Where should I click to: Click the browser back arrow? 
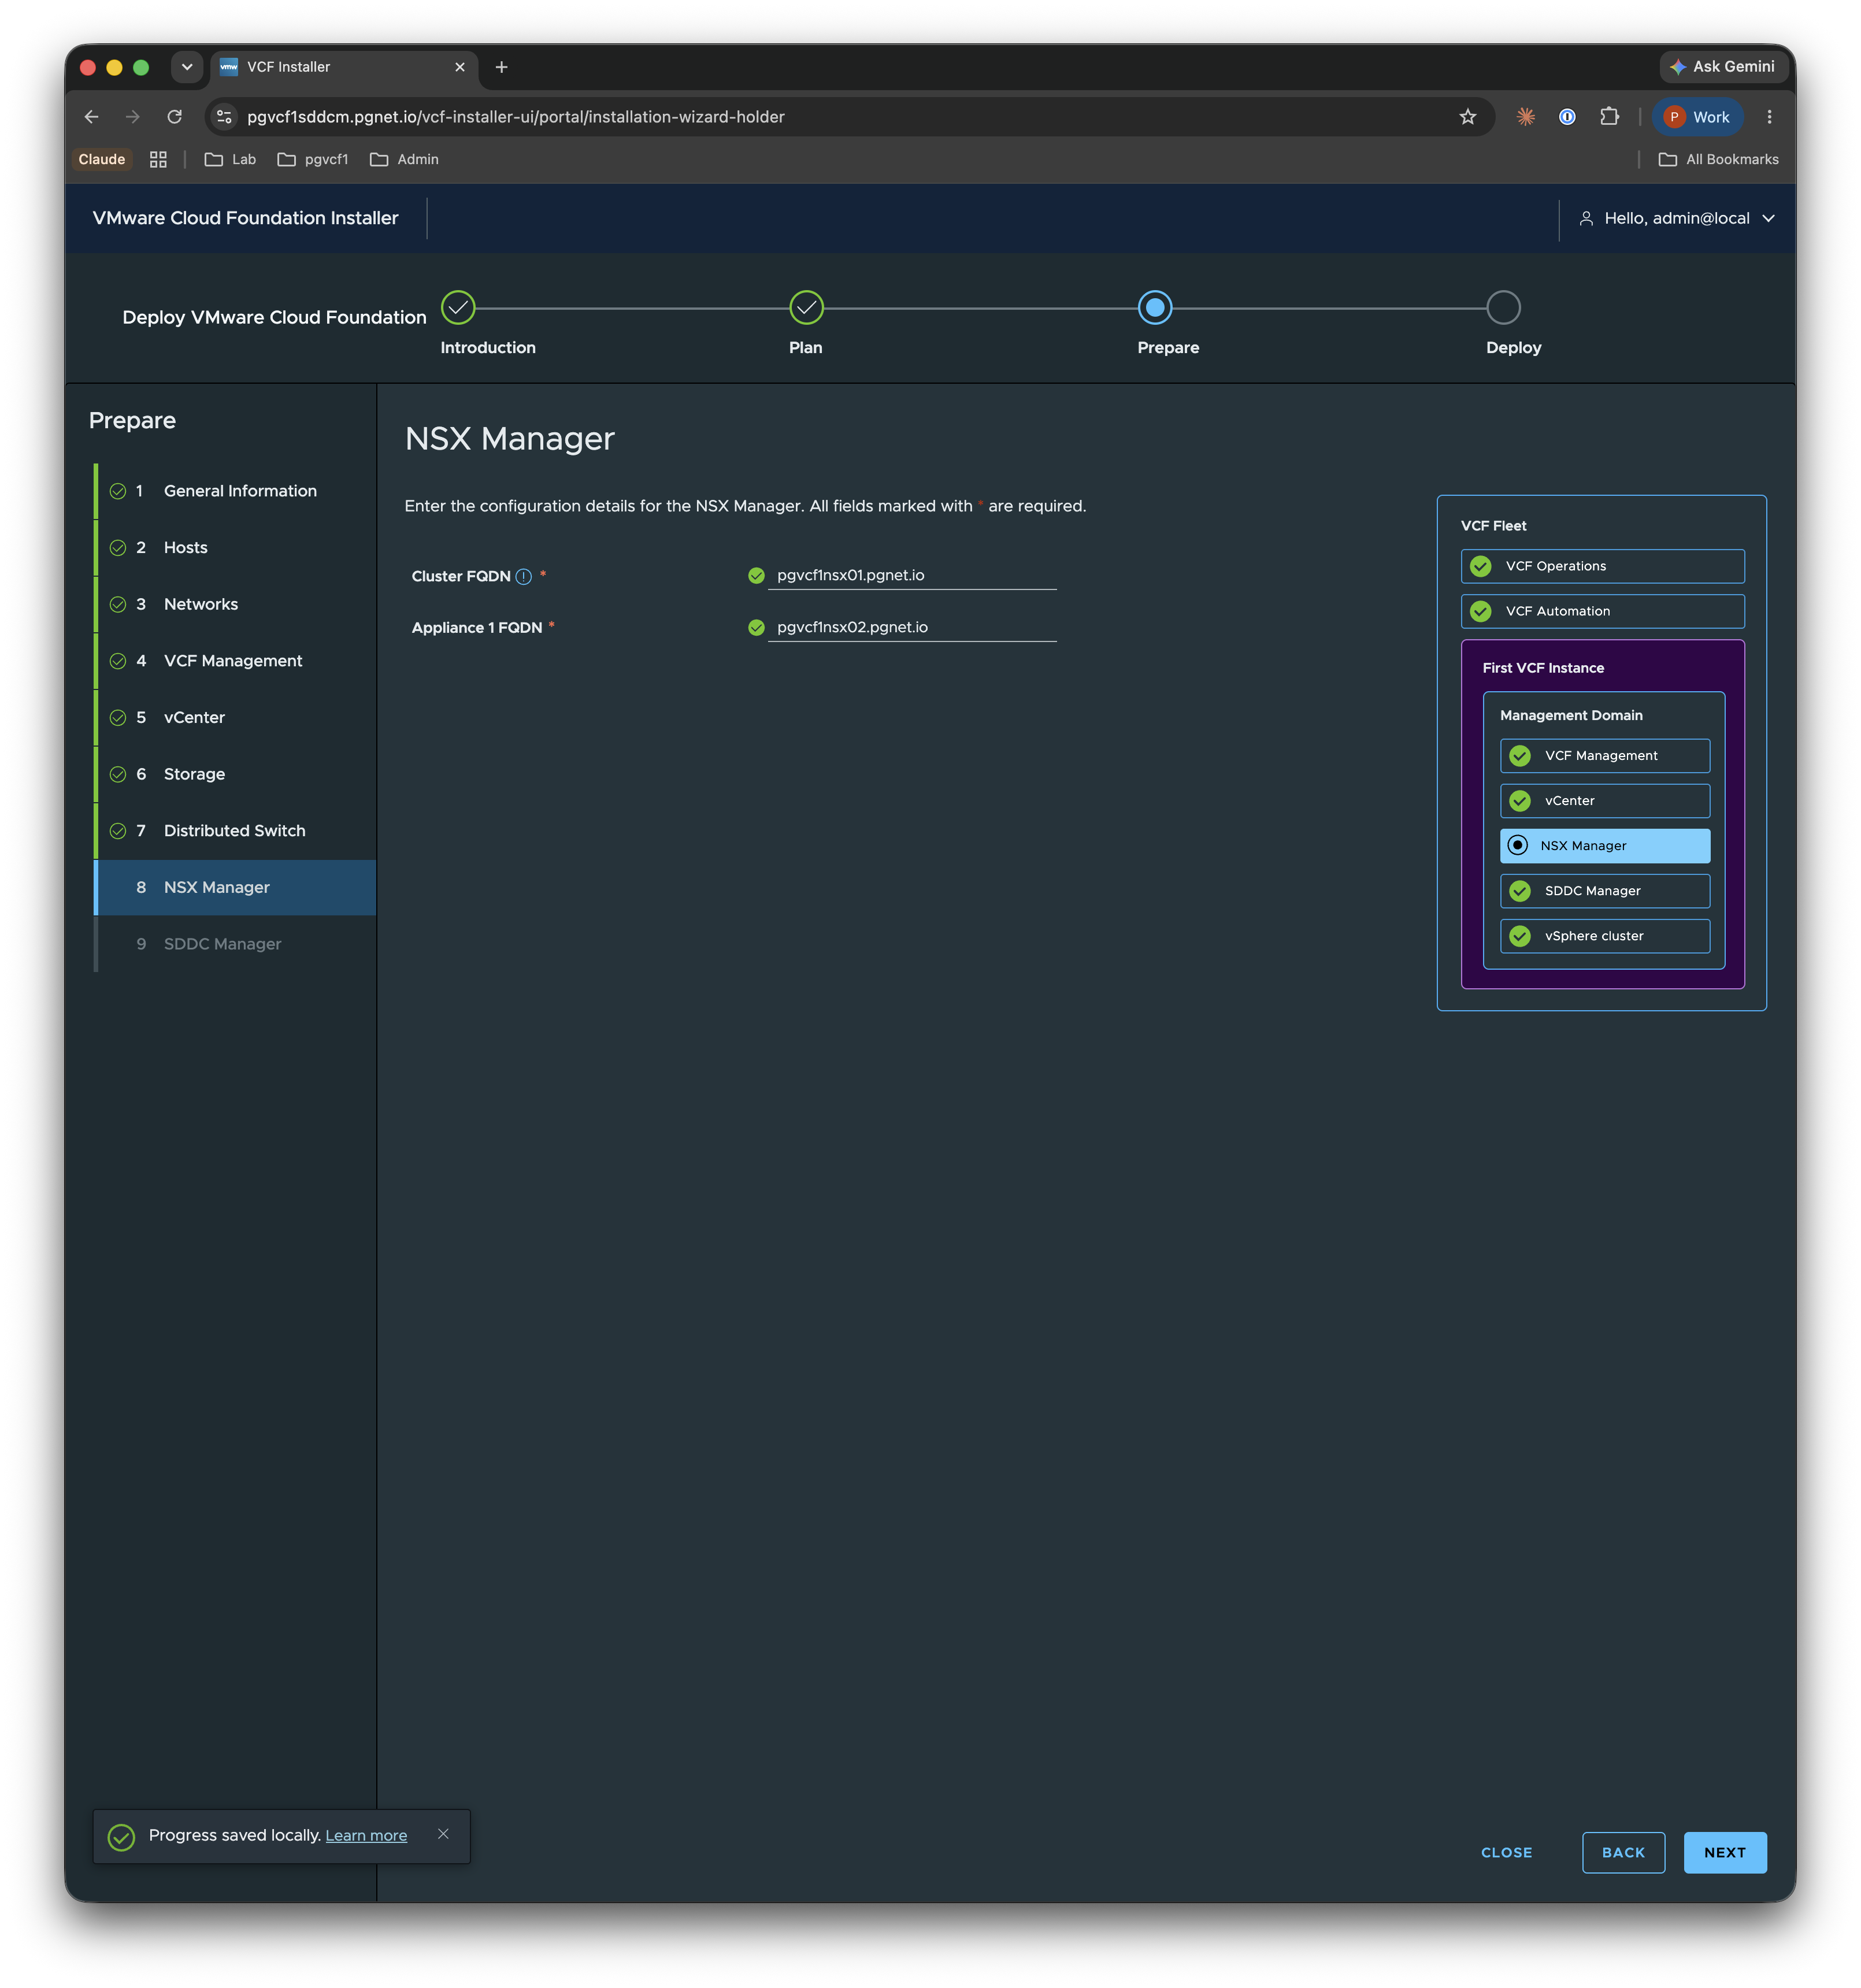click(91, 117)
